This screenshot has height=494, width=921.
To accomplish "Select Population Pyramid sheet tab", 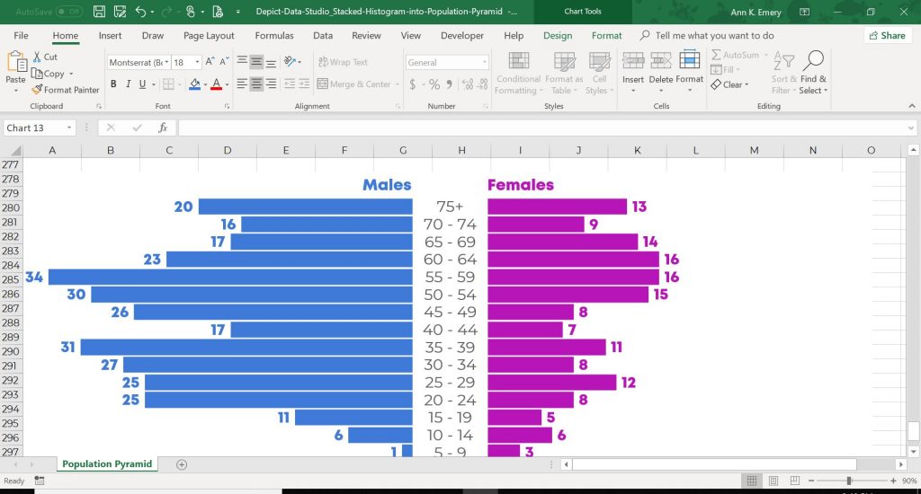I will (x=107, y=464).
